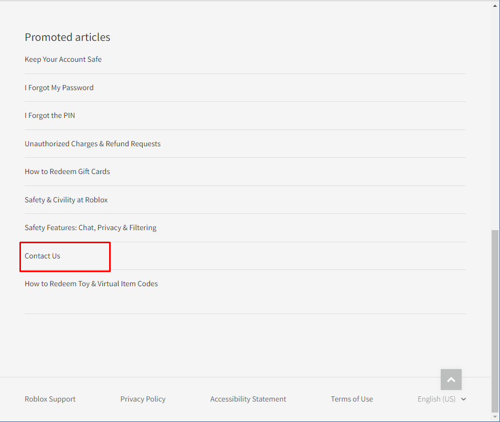Screen dimensions: 500x422
Task: Open Safety & Civility at Roblox
Action: point(66,200)
